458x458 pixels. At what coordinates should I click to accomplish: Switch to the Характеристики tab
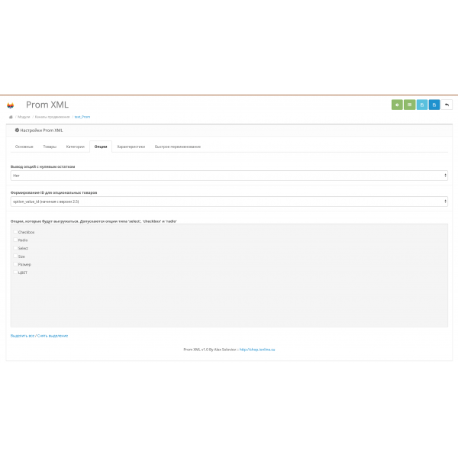pyautogui.click(x=131, y=147)
